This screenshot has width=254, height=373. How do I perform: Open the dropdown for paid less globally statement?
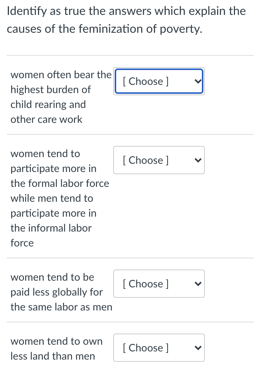coord(159,284)
